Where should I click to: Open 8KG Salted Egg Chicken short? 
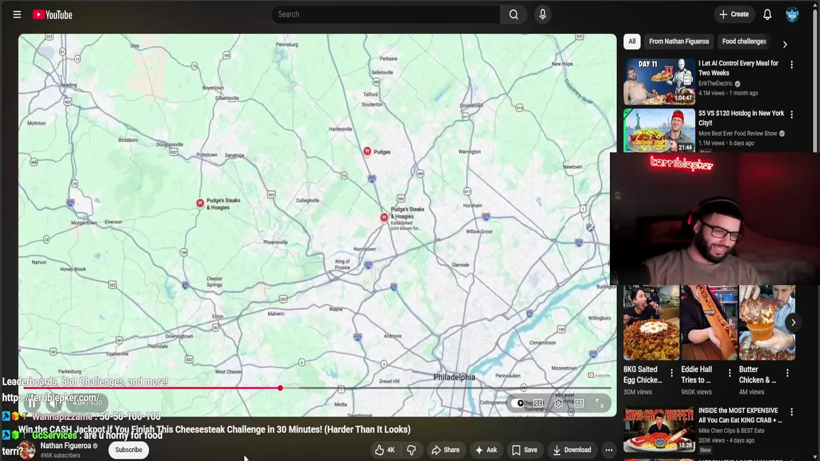click(x=652, y=323)
